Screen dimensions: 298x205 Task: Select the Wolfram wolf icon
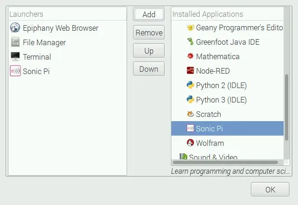click(190, 143)
